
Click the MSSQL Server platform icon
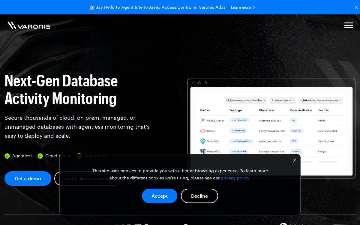point(203,121)
